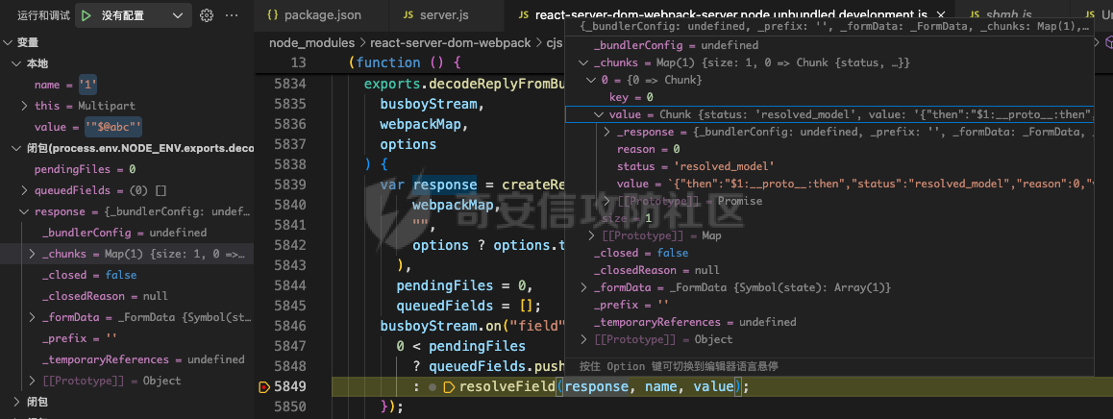Start debugging with the green play button
The width and height of the screenshot is (1113, 419).
point(86,15)
